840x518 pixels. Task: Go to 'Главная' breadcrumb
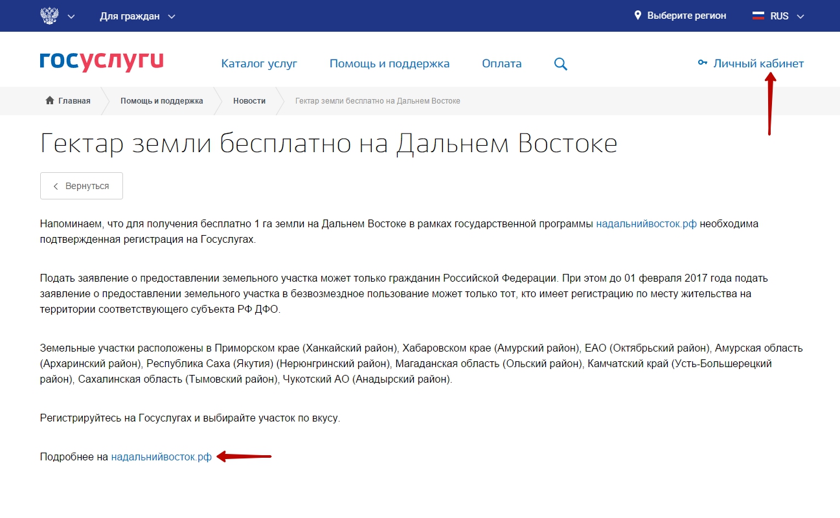tap(74, 101)
